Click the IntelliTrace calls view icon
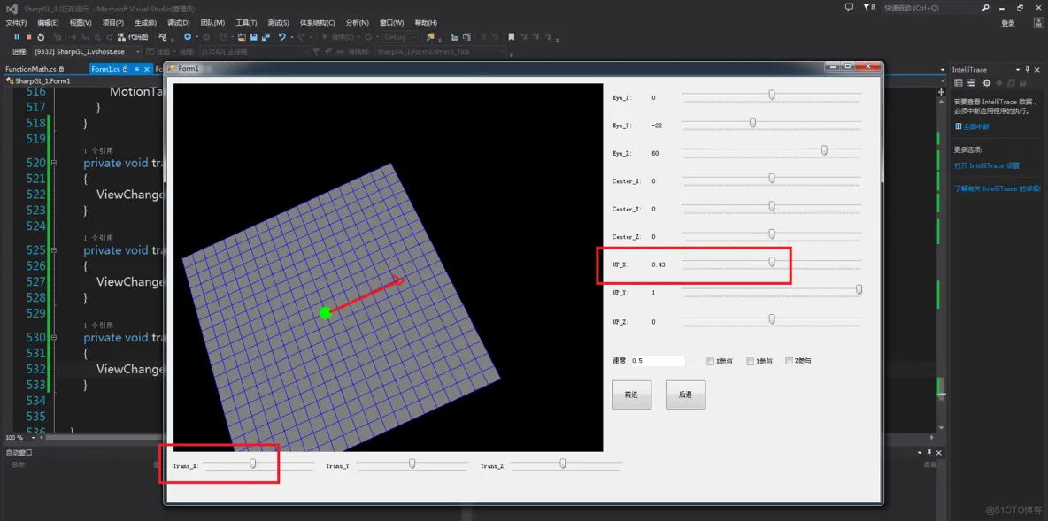 click(x=970, y=83)
